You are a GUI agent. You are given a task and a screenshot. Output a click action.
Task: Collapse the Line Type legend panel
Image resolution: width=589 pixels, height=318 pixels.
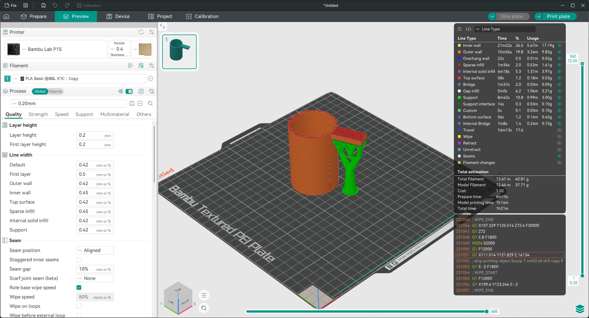[459, 29]
